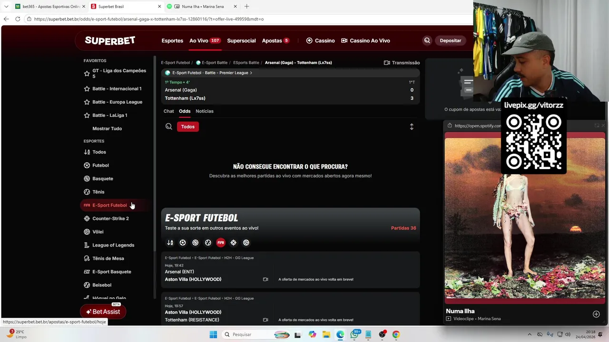Filter live events by tennis icon
Screen dimensions: 609x342
pyautogui.click(x=208, y=243)
